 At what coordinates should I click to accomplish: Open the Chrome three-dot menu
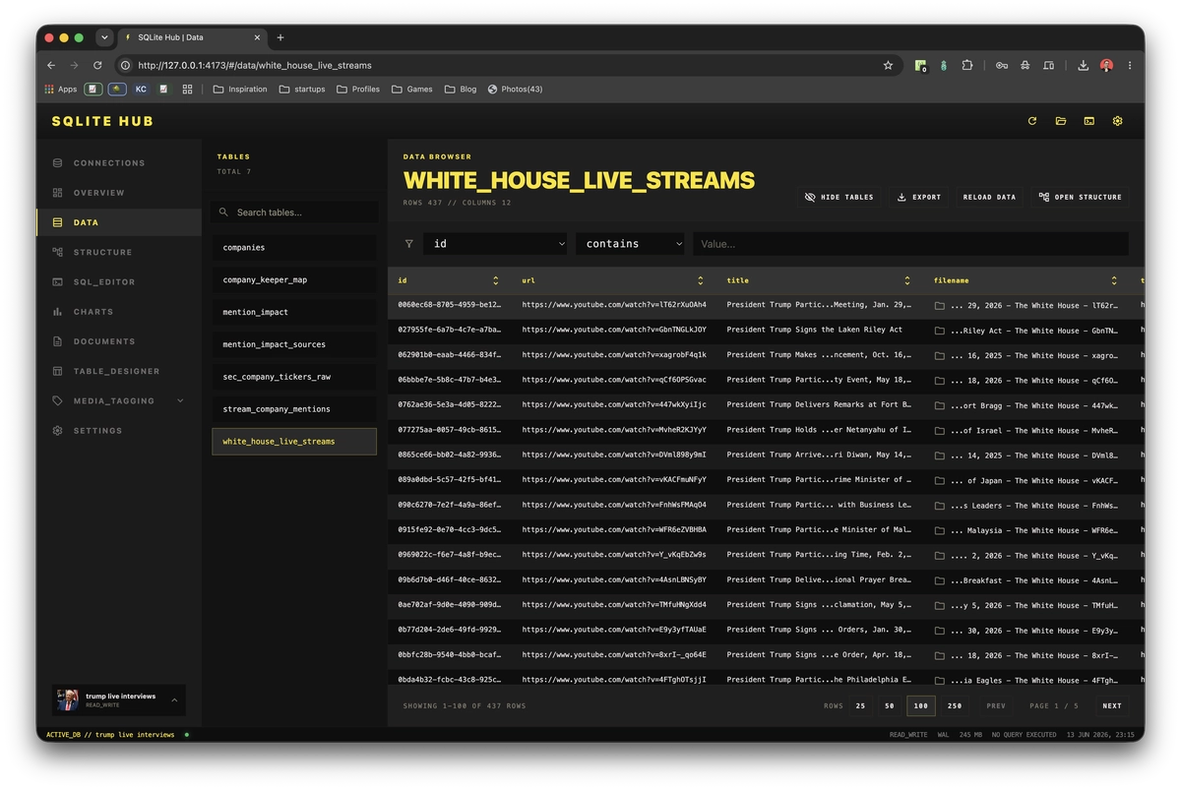(1130, 65)
